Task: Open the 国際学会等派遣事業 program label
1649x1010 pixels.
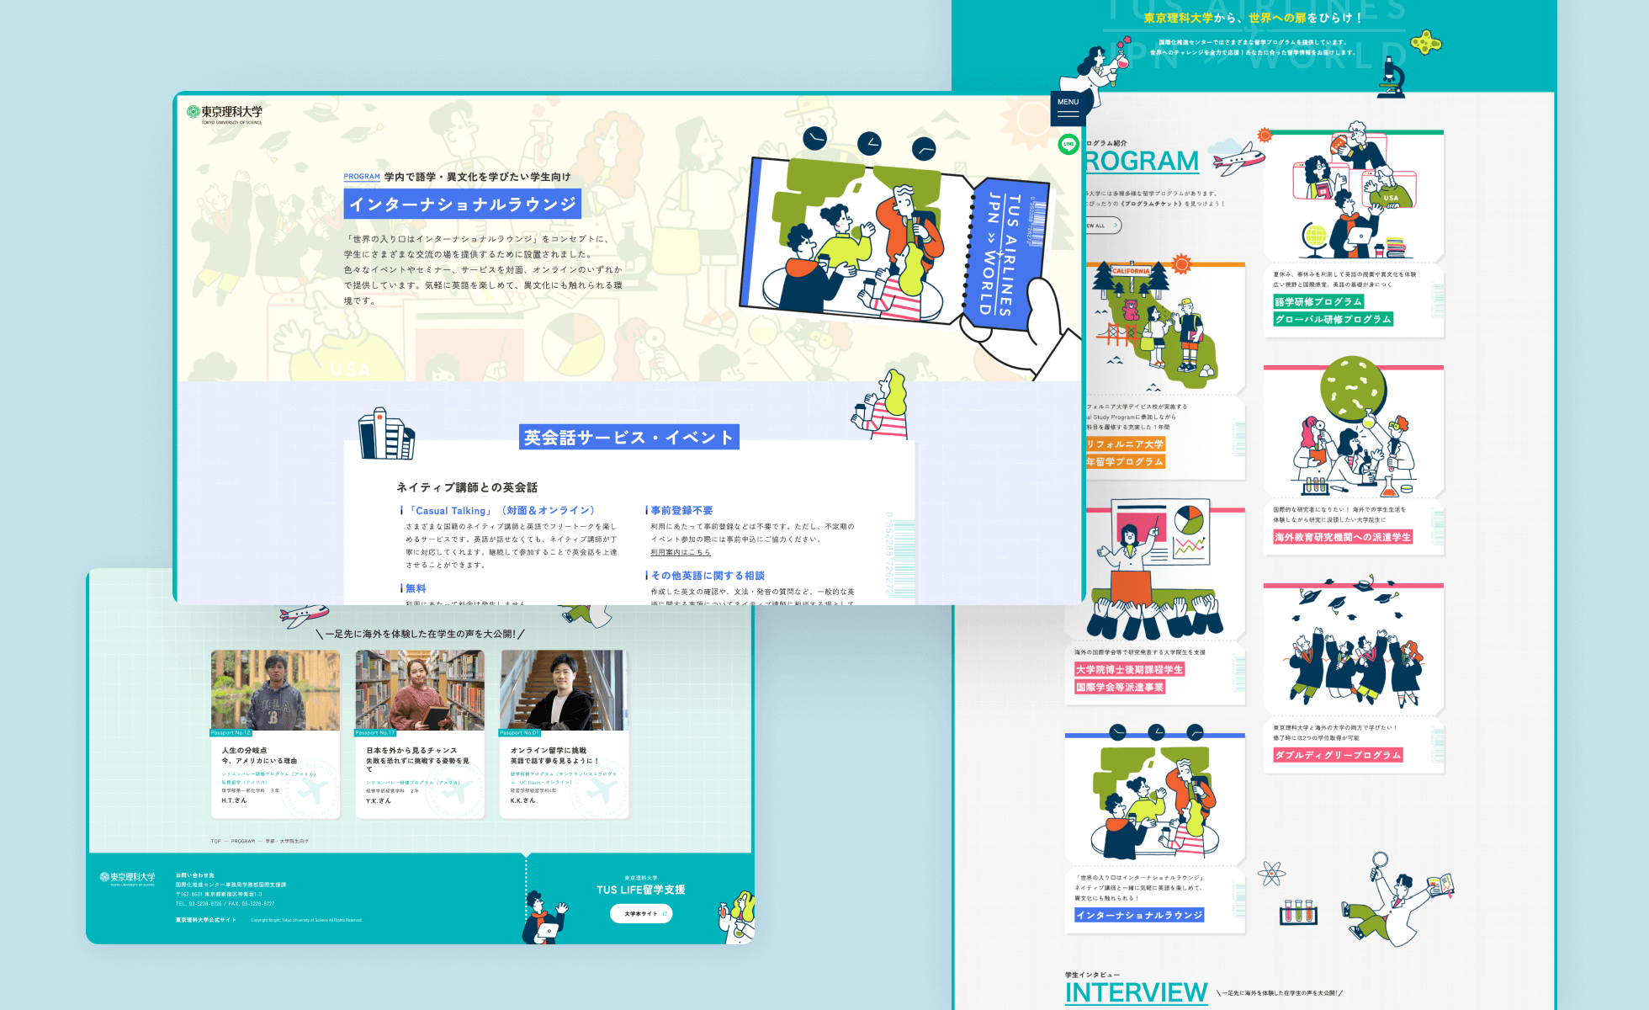Action: click(x=1119, y=688)
